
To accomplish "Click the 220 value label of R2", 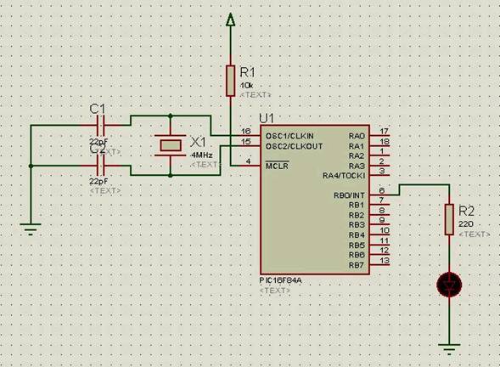I will coord(465,224).
